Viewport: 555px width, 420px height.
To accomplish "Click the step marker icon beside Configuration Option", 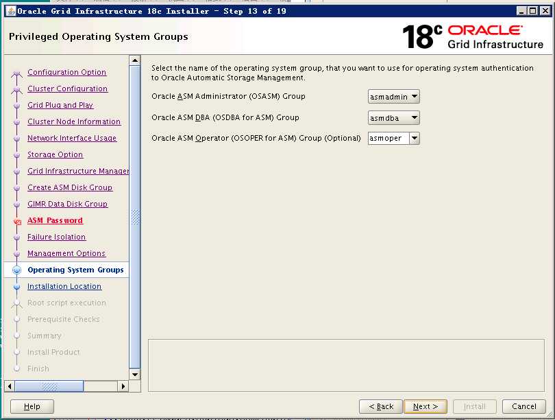I will [x=16, y=73].
